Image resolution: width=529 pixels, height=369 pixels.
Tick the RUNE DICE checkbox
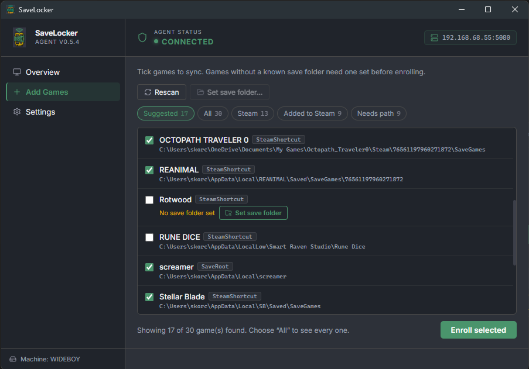[149, 237]
